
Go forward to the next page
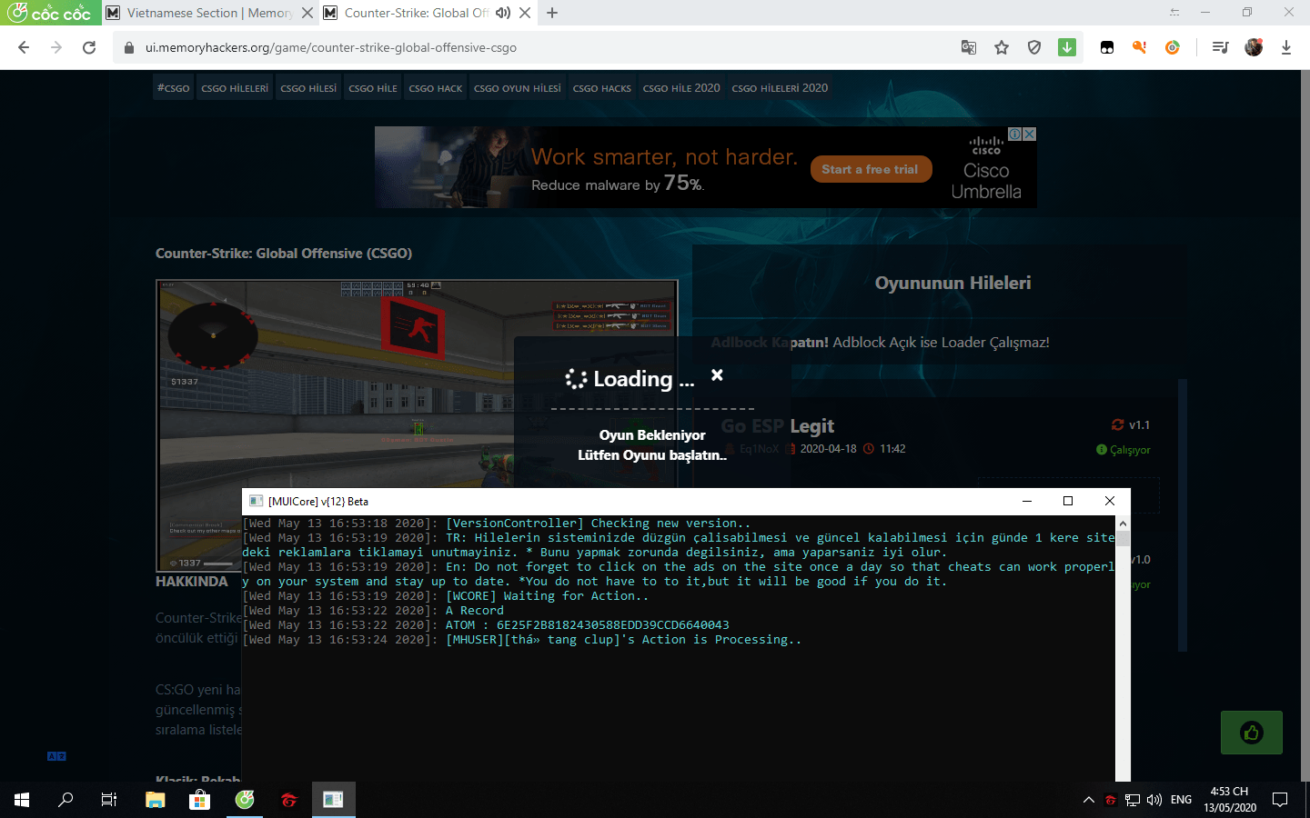point(56,47)
